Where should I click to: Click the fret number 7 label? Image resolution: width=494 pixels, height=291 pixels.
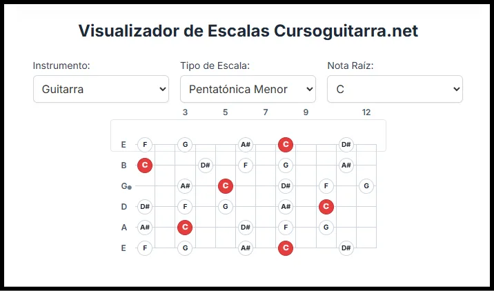(266, 112)
